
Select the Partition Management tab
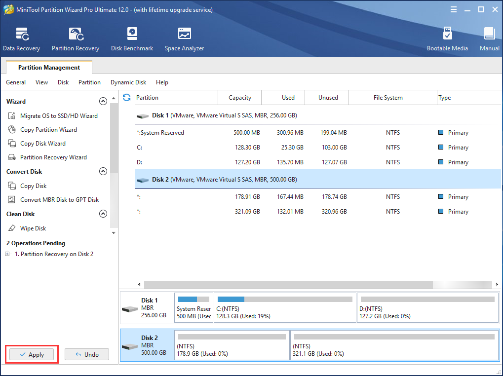(49, 67)
